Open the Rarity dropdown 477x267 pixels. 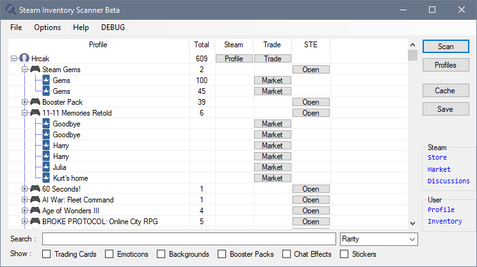pos(379,239)
